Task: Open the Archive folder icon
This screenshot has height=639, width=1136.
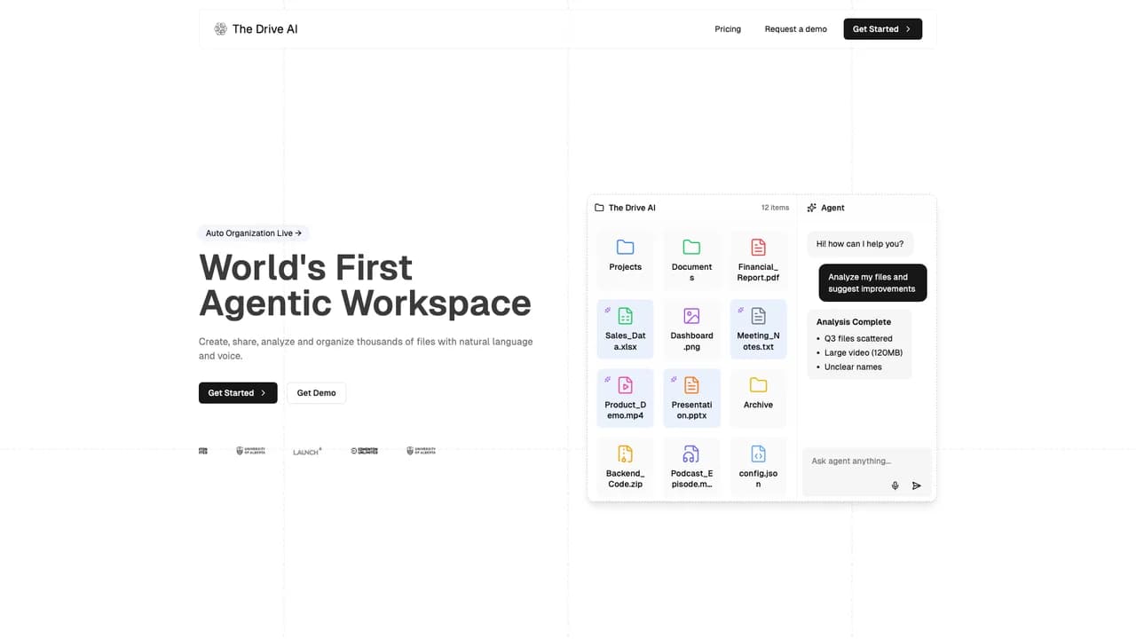Action: [758, 385]
